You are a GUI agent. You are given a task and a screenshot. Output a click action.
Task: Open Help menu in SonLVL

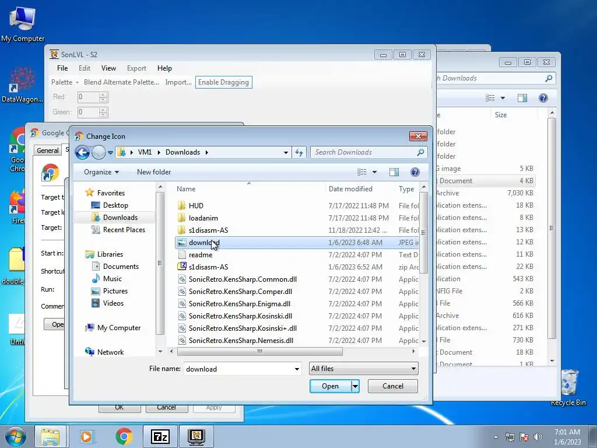(164, 68)
